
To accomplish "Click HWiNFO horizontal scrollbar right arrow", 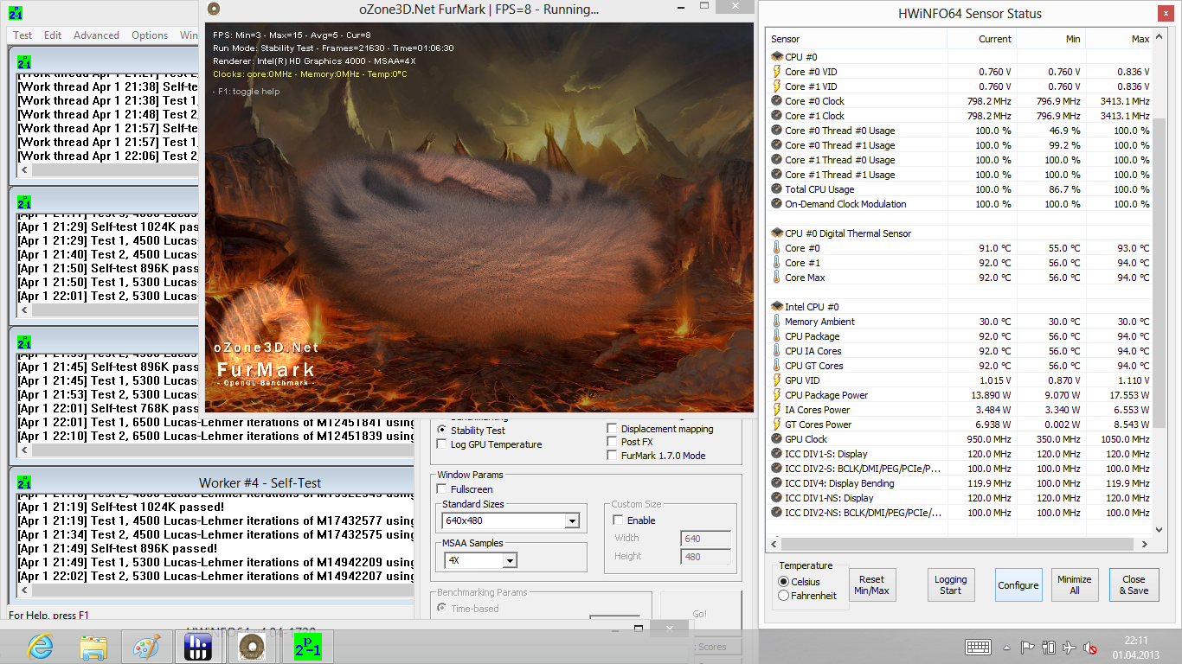I will click(x=1146, y=544).
